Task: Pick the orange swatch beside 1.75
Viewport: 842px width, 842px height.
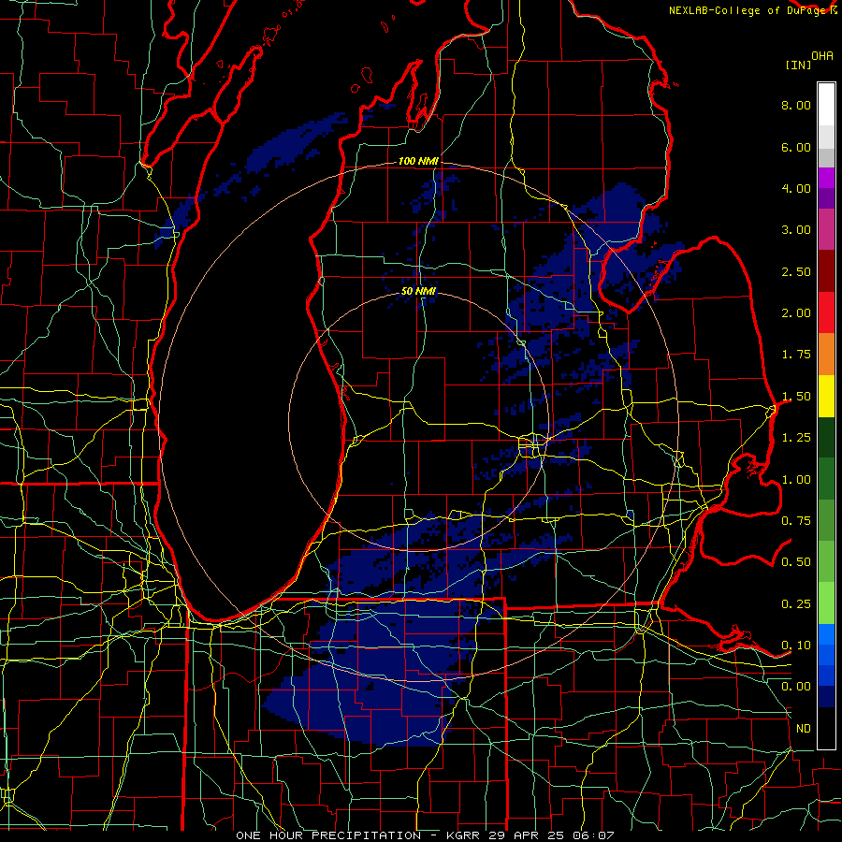Action: (826, 355)
